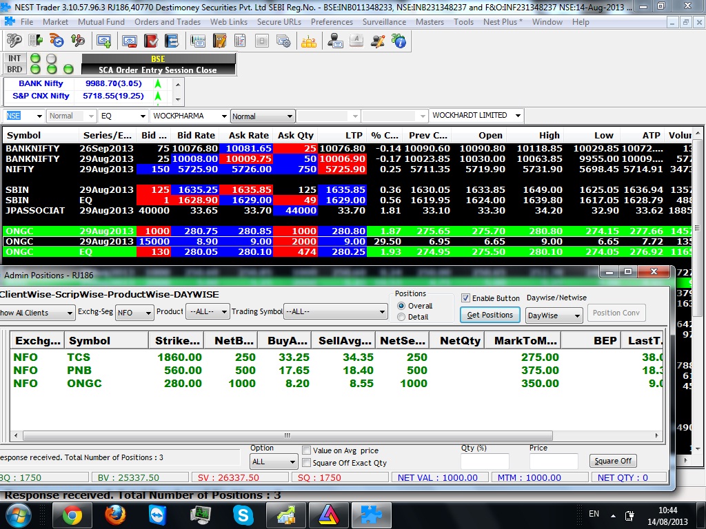
Task: Click the Qty (%) input field
Action: pos(485,461)
